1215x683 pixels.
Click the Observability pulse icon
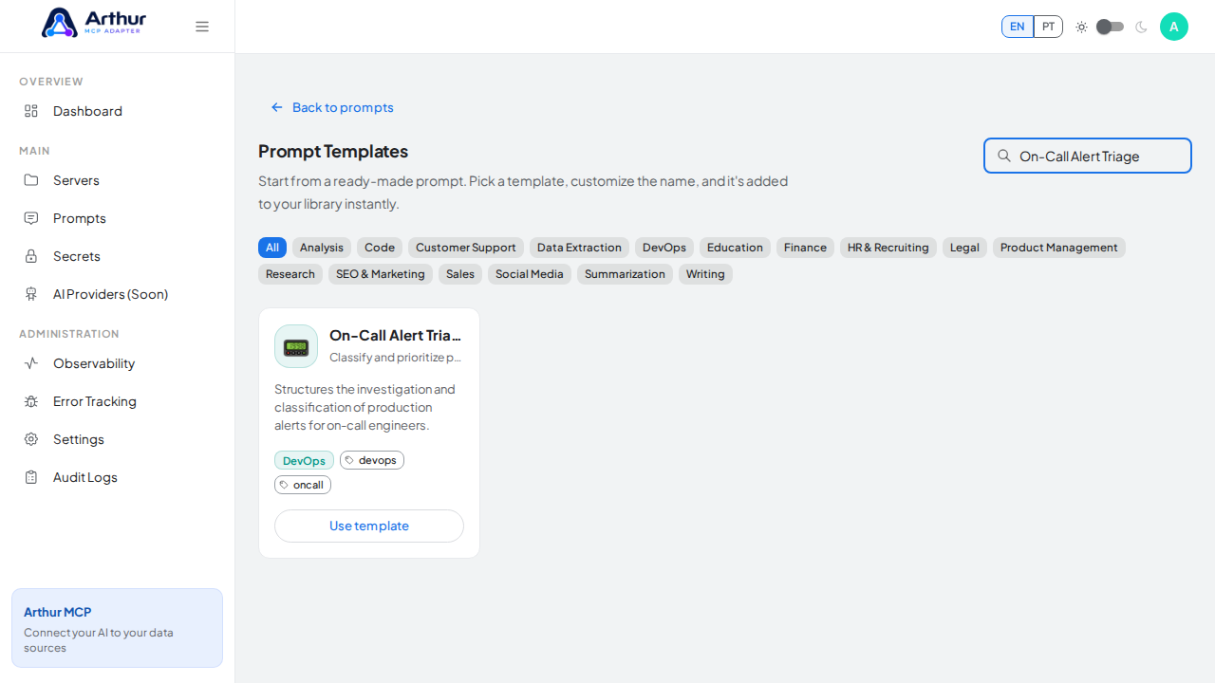tap(31, 363)
